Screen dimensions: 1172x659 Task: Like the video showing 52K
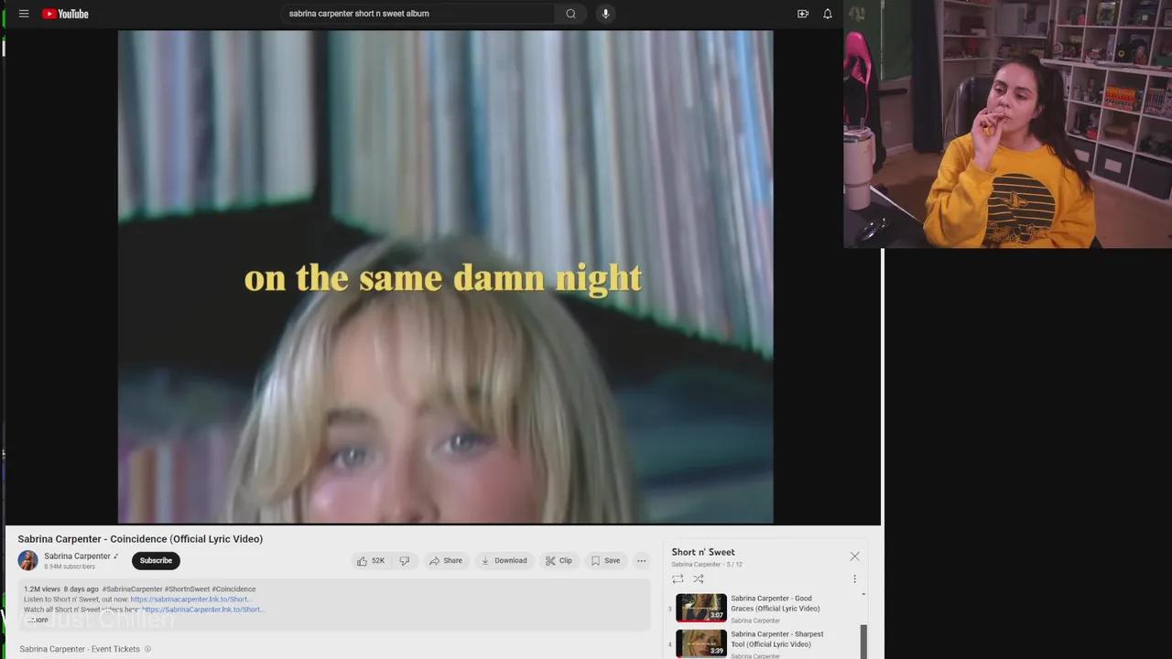[371, 560]
